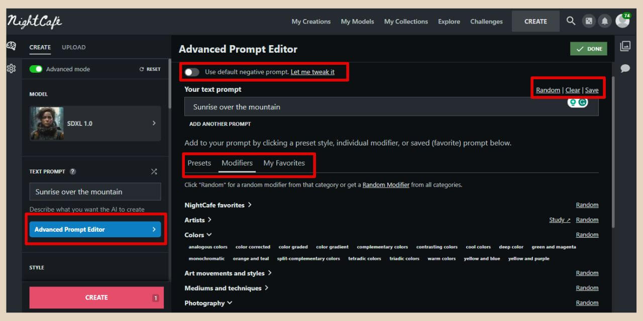Viewport: 643px width, 321px height.
Task: Click the settings gear in left sidebar
Action: coord(11,68)
